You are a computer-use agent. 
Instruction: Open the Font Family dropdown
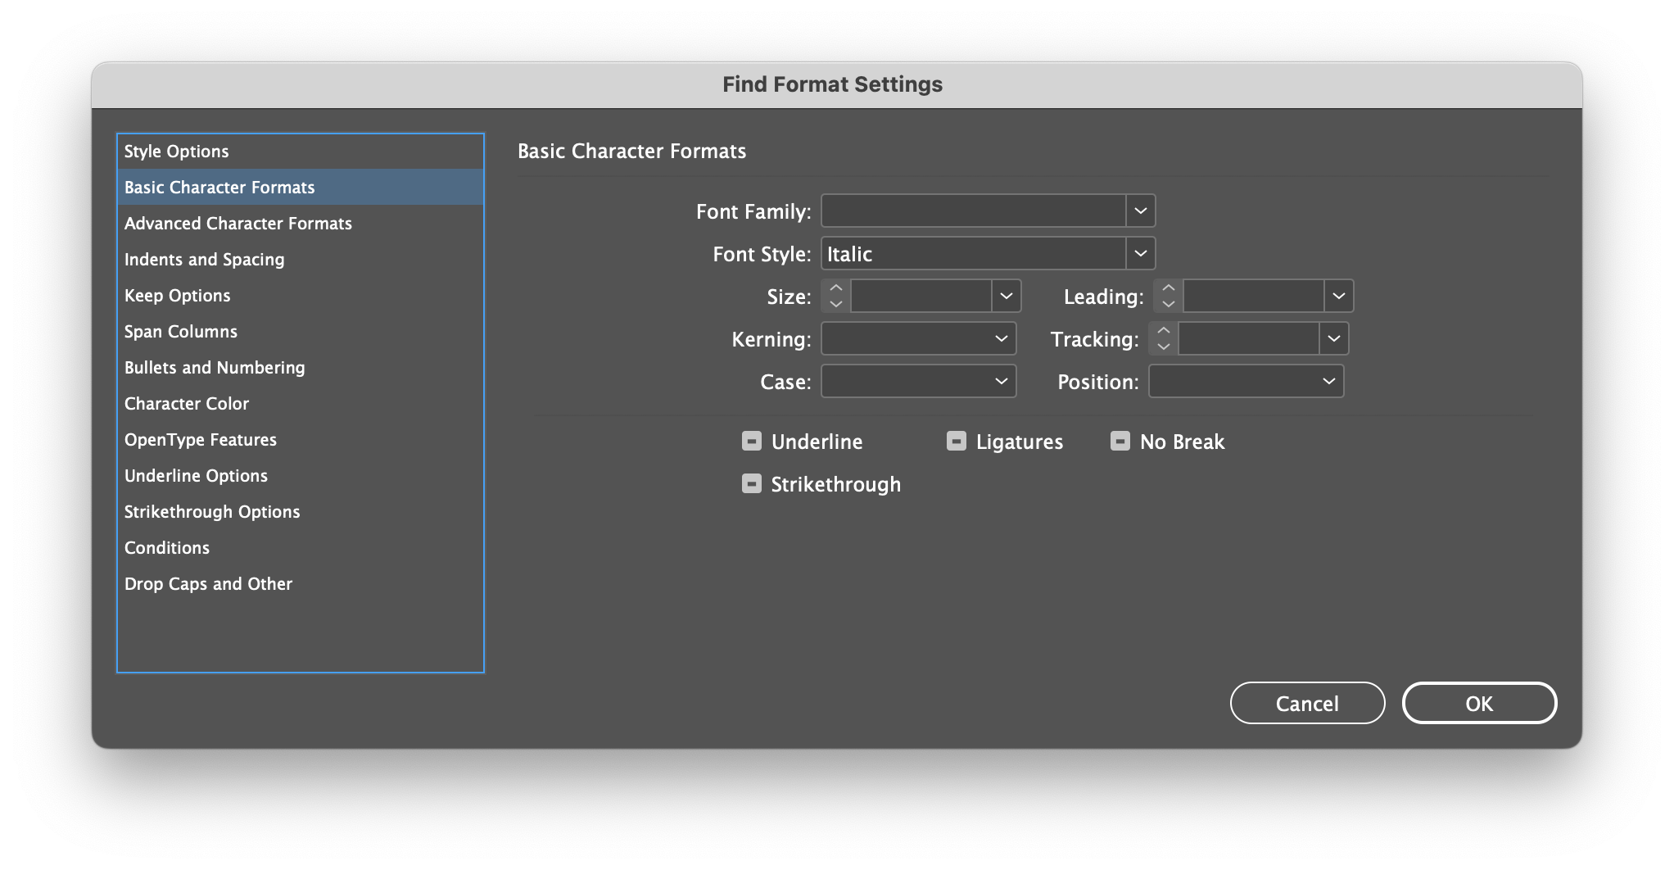click(x=1142, y=211)
